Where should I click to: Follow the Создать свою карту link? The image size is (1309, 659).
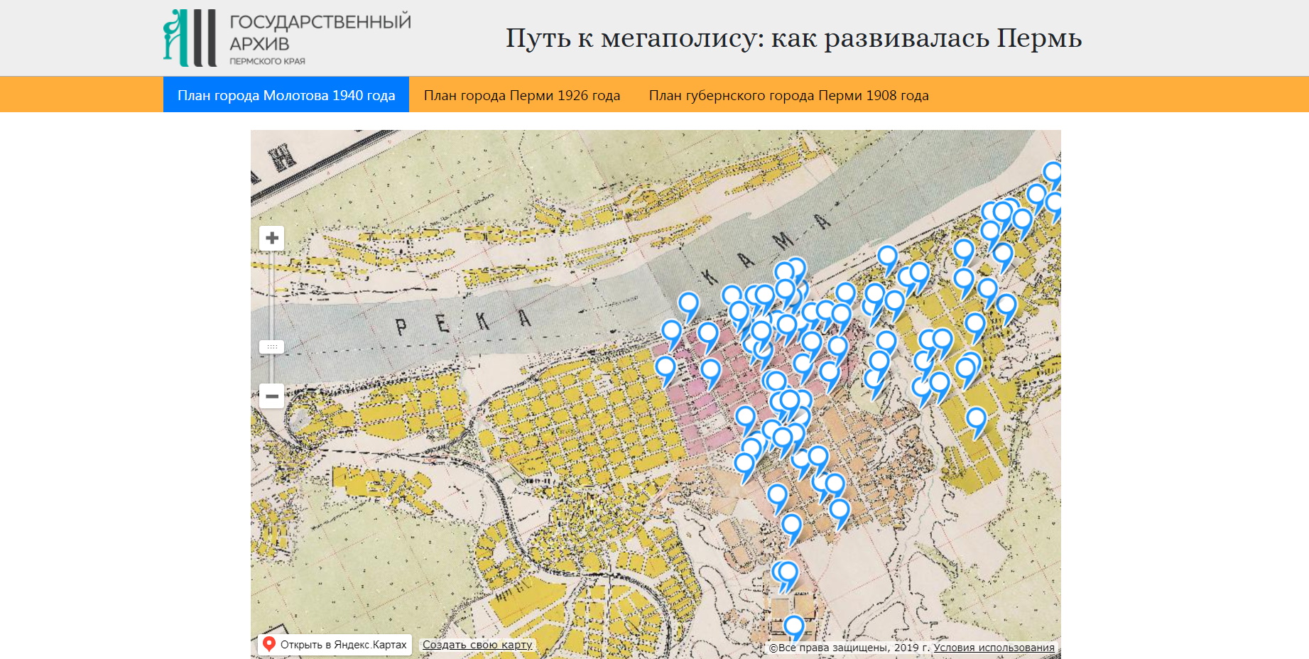(x=477, y=645)
